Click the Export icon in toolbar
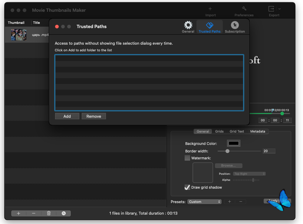The width and height of the screenshot is (303, 224). 272,9
